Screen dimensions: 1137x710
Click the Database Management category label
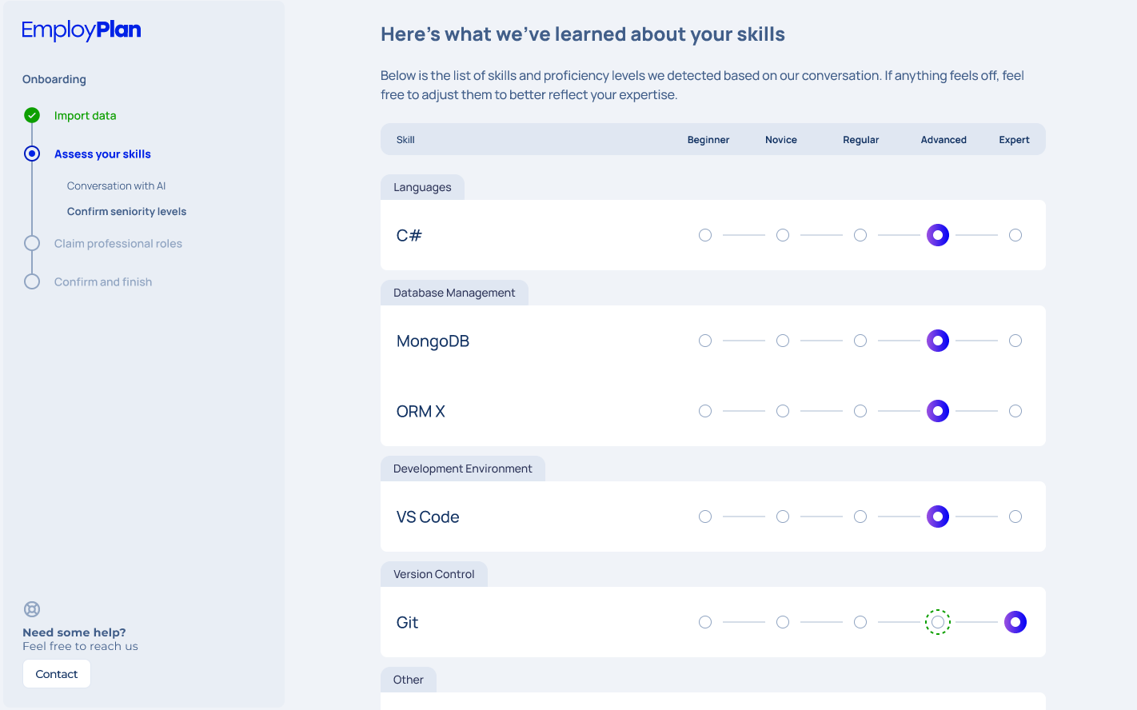tap(454, 293)
